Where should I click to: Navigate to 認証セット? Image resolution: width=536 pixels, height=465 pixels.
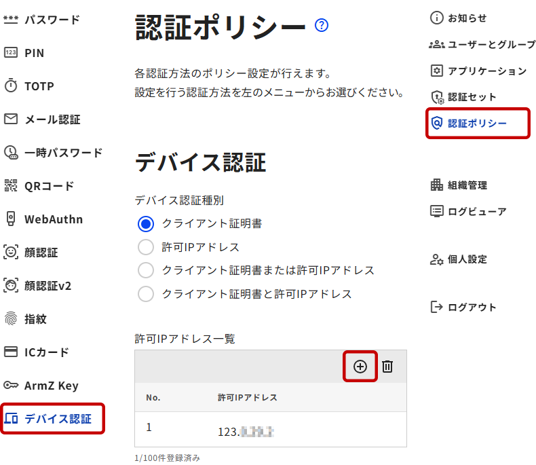click(x=472, y=97)
